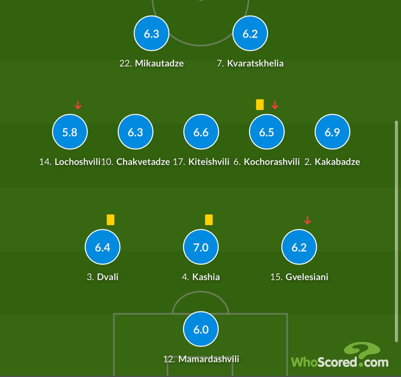Click Chakvetadze's 6.3 rating circle
The image size is (401, 377).
[x=135, y=132]
